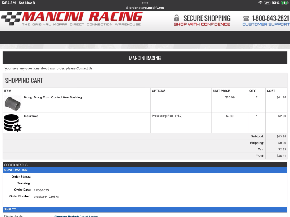The height and width of the screenshot is (217, 290).
Task: Tap the order.store.turbify.net address field
Action: point(147,8)
